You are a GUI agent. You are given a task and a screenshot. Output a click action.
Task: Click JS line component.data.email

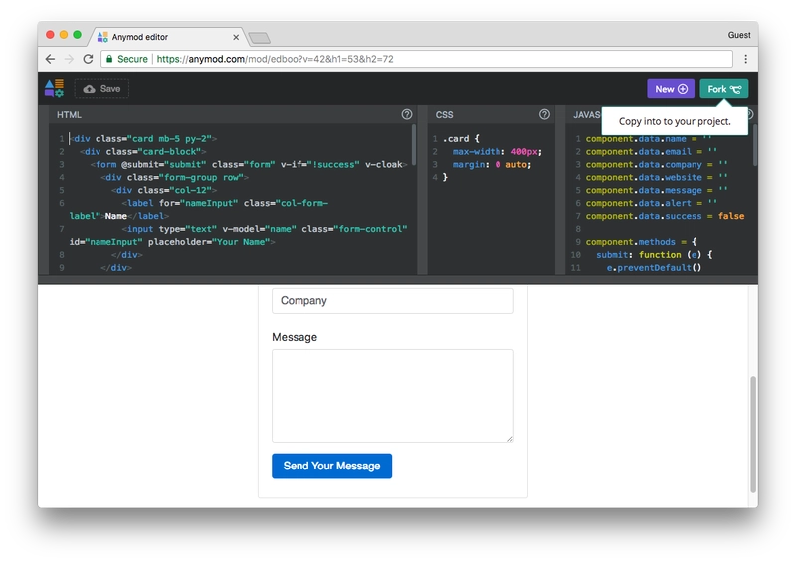pyautogui.click(x=652, y=152)
